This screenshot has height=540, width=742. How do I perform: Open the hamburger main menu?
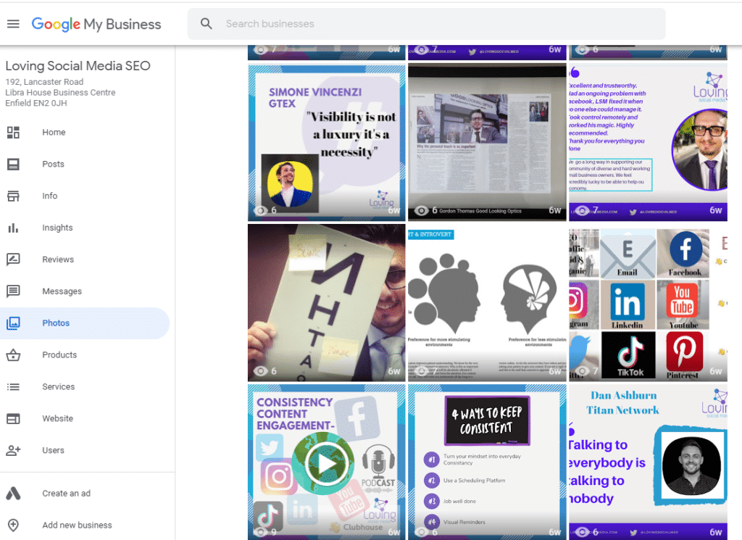13,24
